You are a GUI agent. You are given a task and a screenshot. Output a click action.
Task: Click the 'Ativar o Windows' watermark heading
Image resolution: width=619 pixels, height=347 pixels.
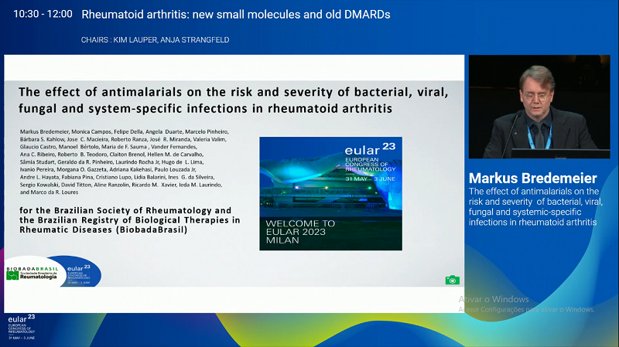tap(494, 299)
